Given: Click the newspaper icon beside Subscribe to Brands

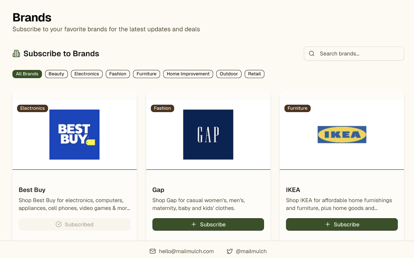Looking at the screenshot, I should (x=16, y=53).
